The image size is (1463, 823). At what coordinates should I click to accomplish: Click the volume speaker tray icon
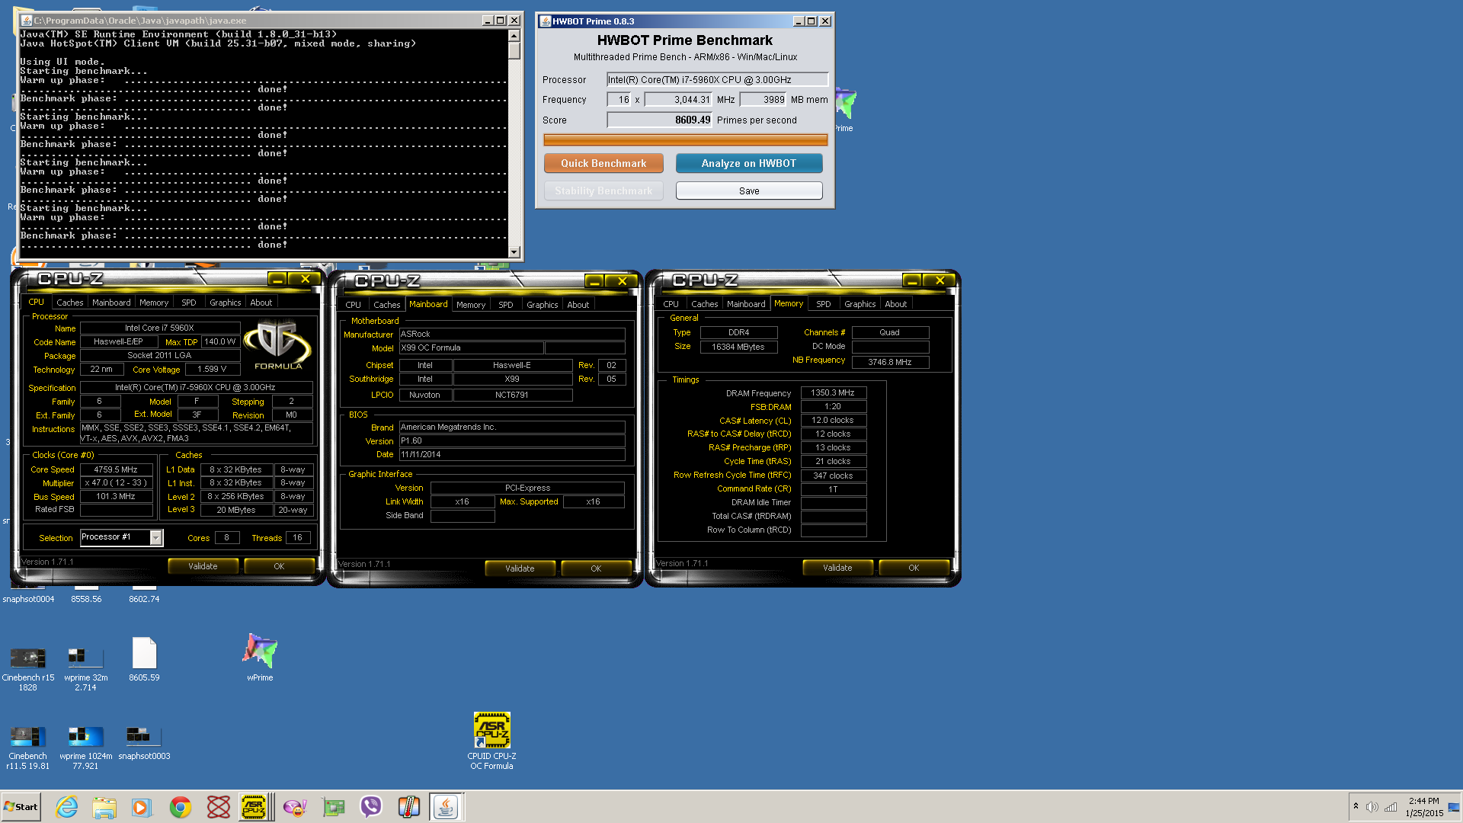(1372, 807)
